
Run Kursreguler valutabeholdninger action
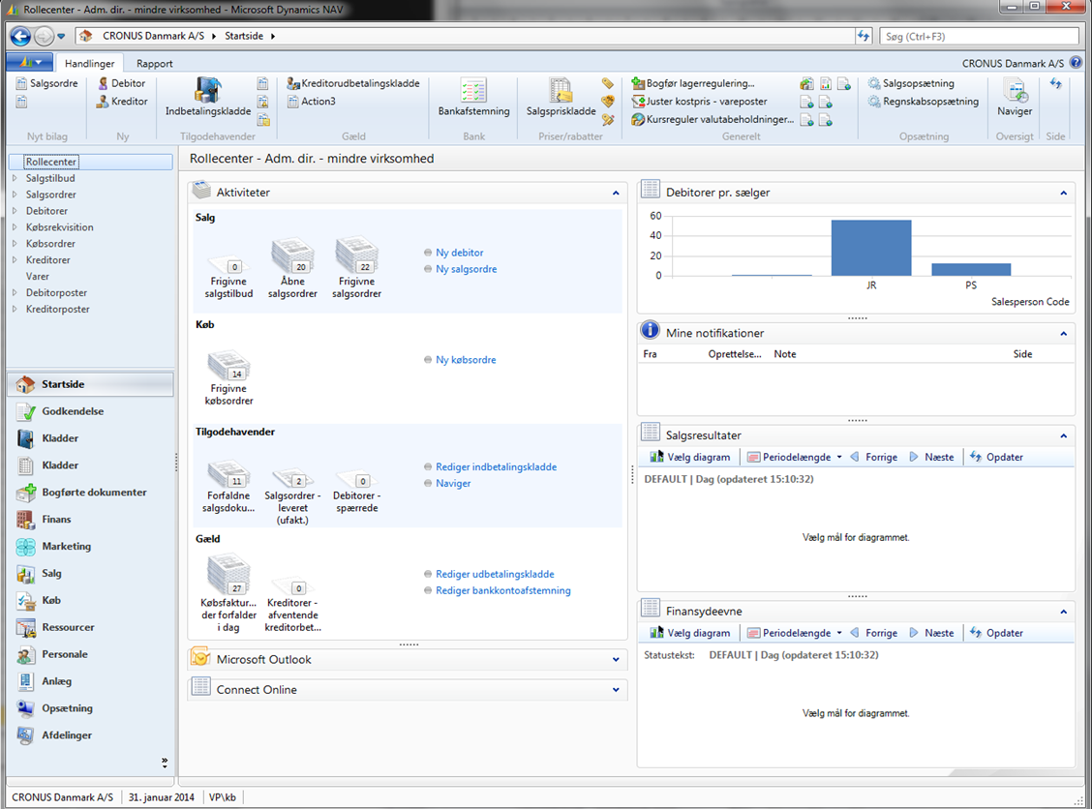pos(713,119)
